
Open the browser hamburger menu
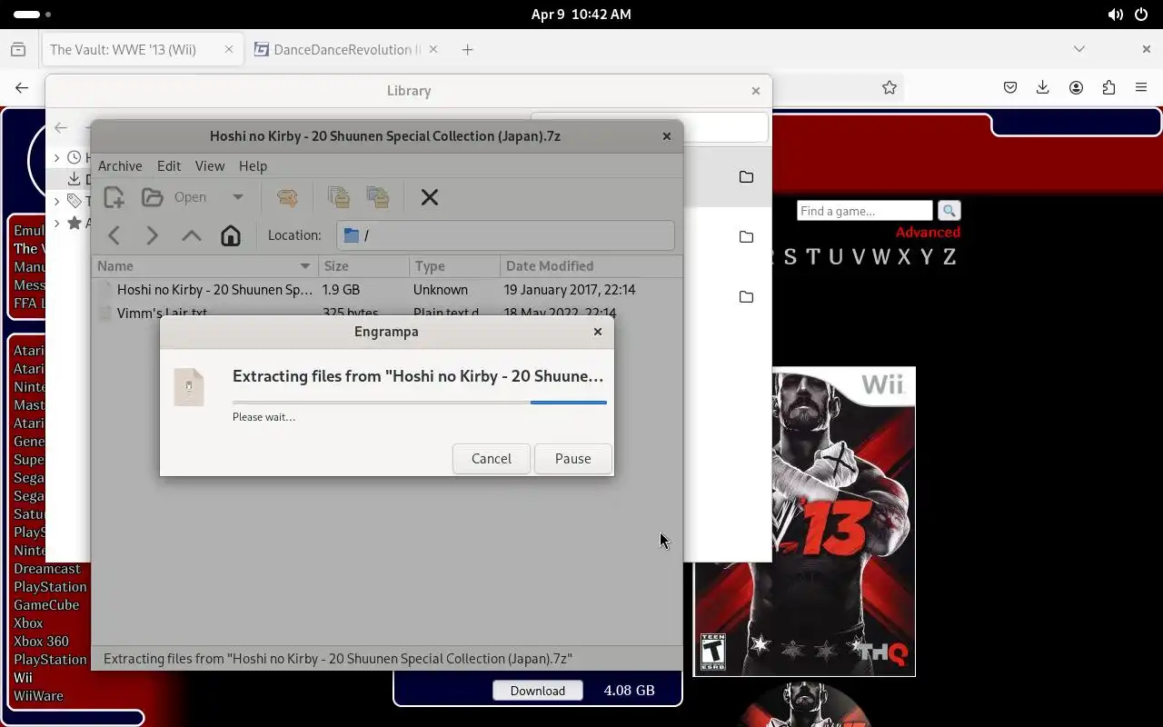coord(1141,88)
